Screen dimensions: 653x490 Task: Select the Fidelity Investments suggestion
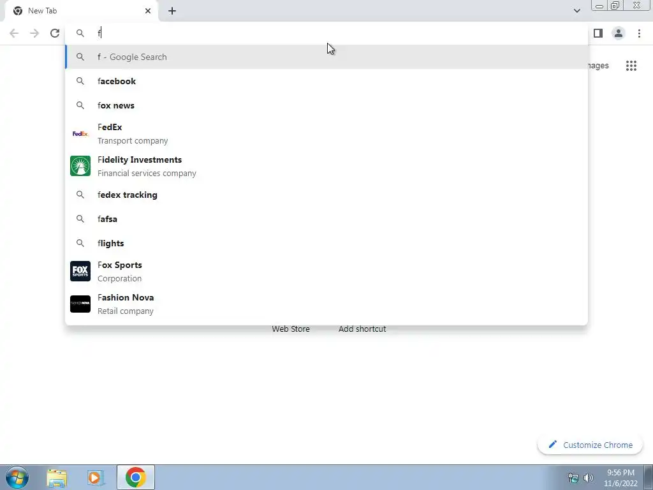[326, 167]
